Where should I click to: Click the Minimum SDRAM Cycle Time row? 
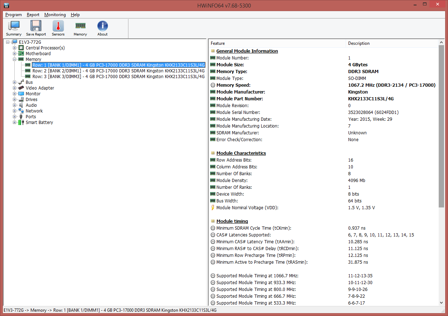click(324, 228)
